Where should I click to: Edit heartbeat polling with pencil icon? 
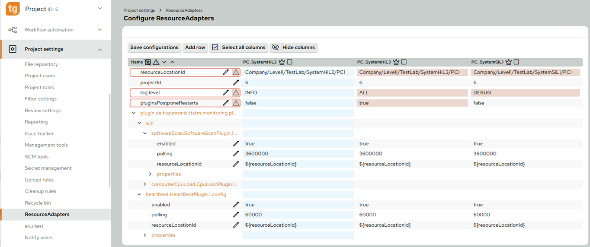(x=236, y=215)
